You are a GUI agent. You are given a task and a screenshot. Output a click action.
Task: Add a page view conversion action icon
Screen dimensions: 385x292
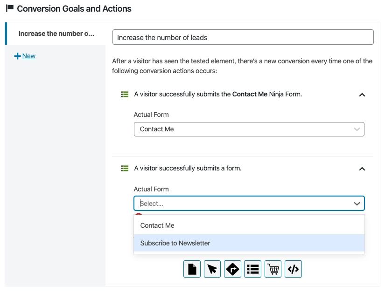[x=192, y=269]
